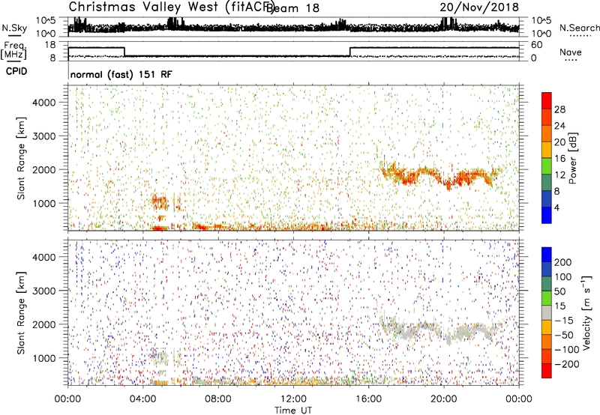Click the "Freq. [MHz]" axis label
The width and height of the screenshot is (600, 415).
click(13, 51)
